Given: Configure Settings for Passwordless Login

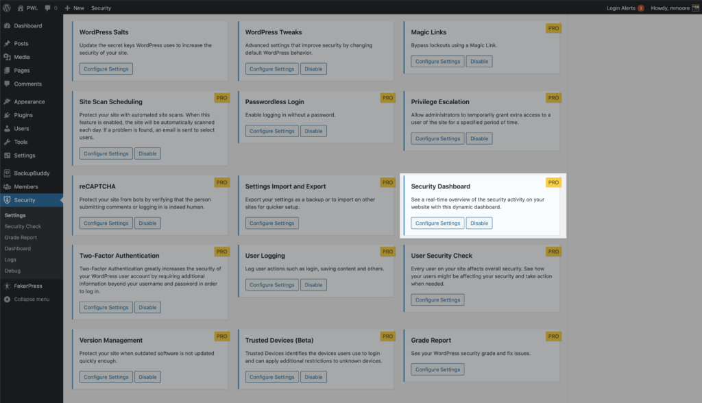Looking at the screenshot, I should coord(271,131).
